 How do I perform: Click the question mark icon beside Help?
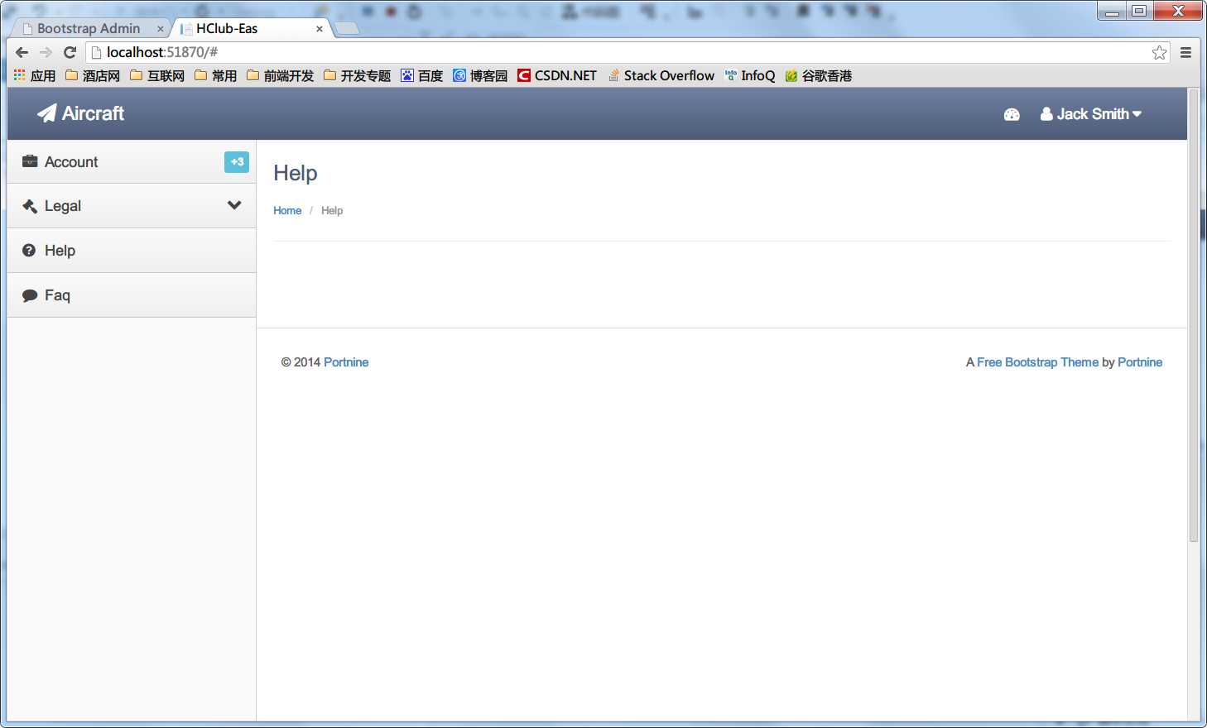pyautogui.click(x=29, y=250)
